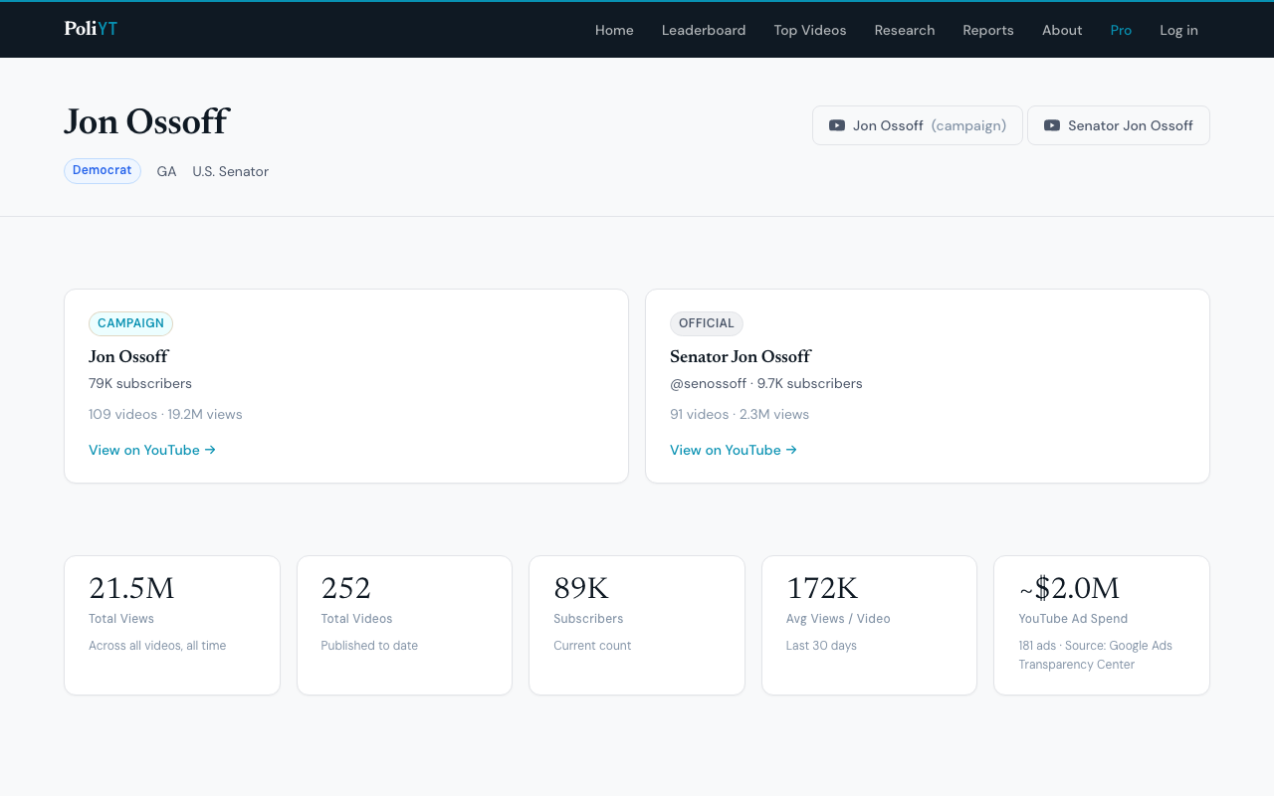1274x796 pixels.
Task: Open the Top Videos section
Action: click(809, 30)
